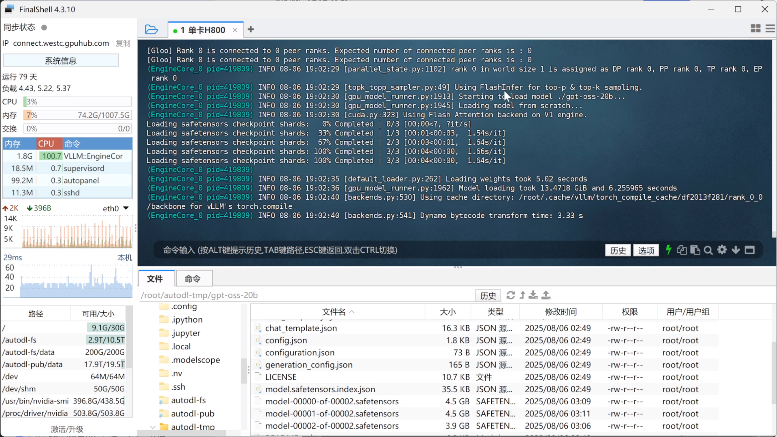
Task: Open the file path 历史 button
Action: point(488,296)
